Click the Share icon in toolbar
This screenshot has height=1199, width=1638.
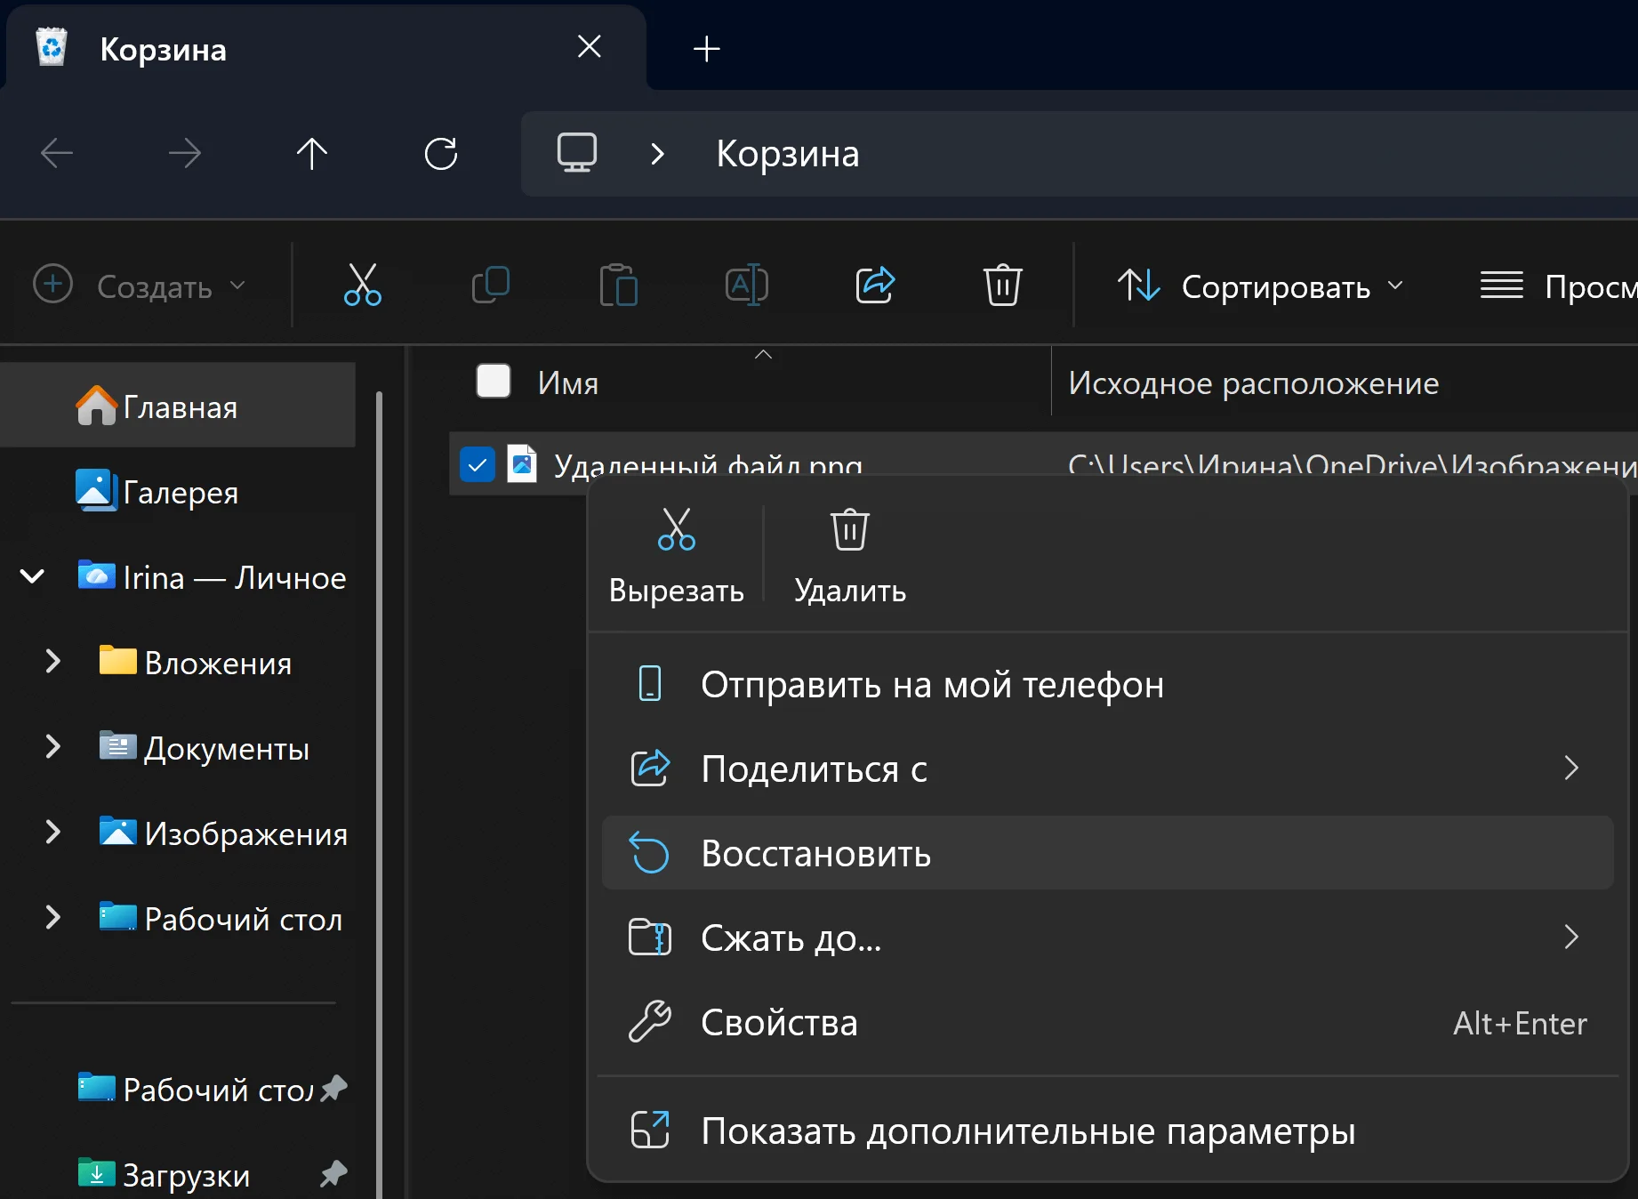pos(875,286)
